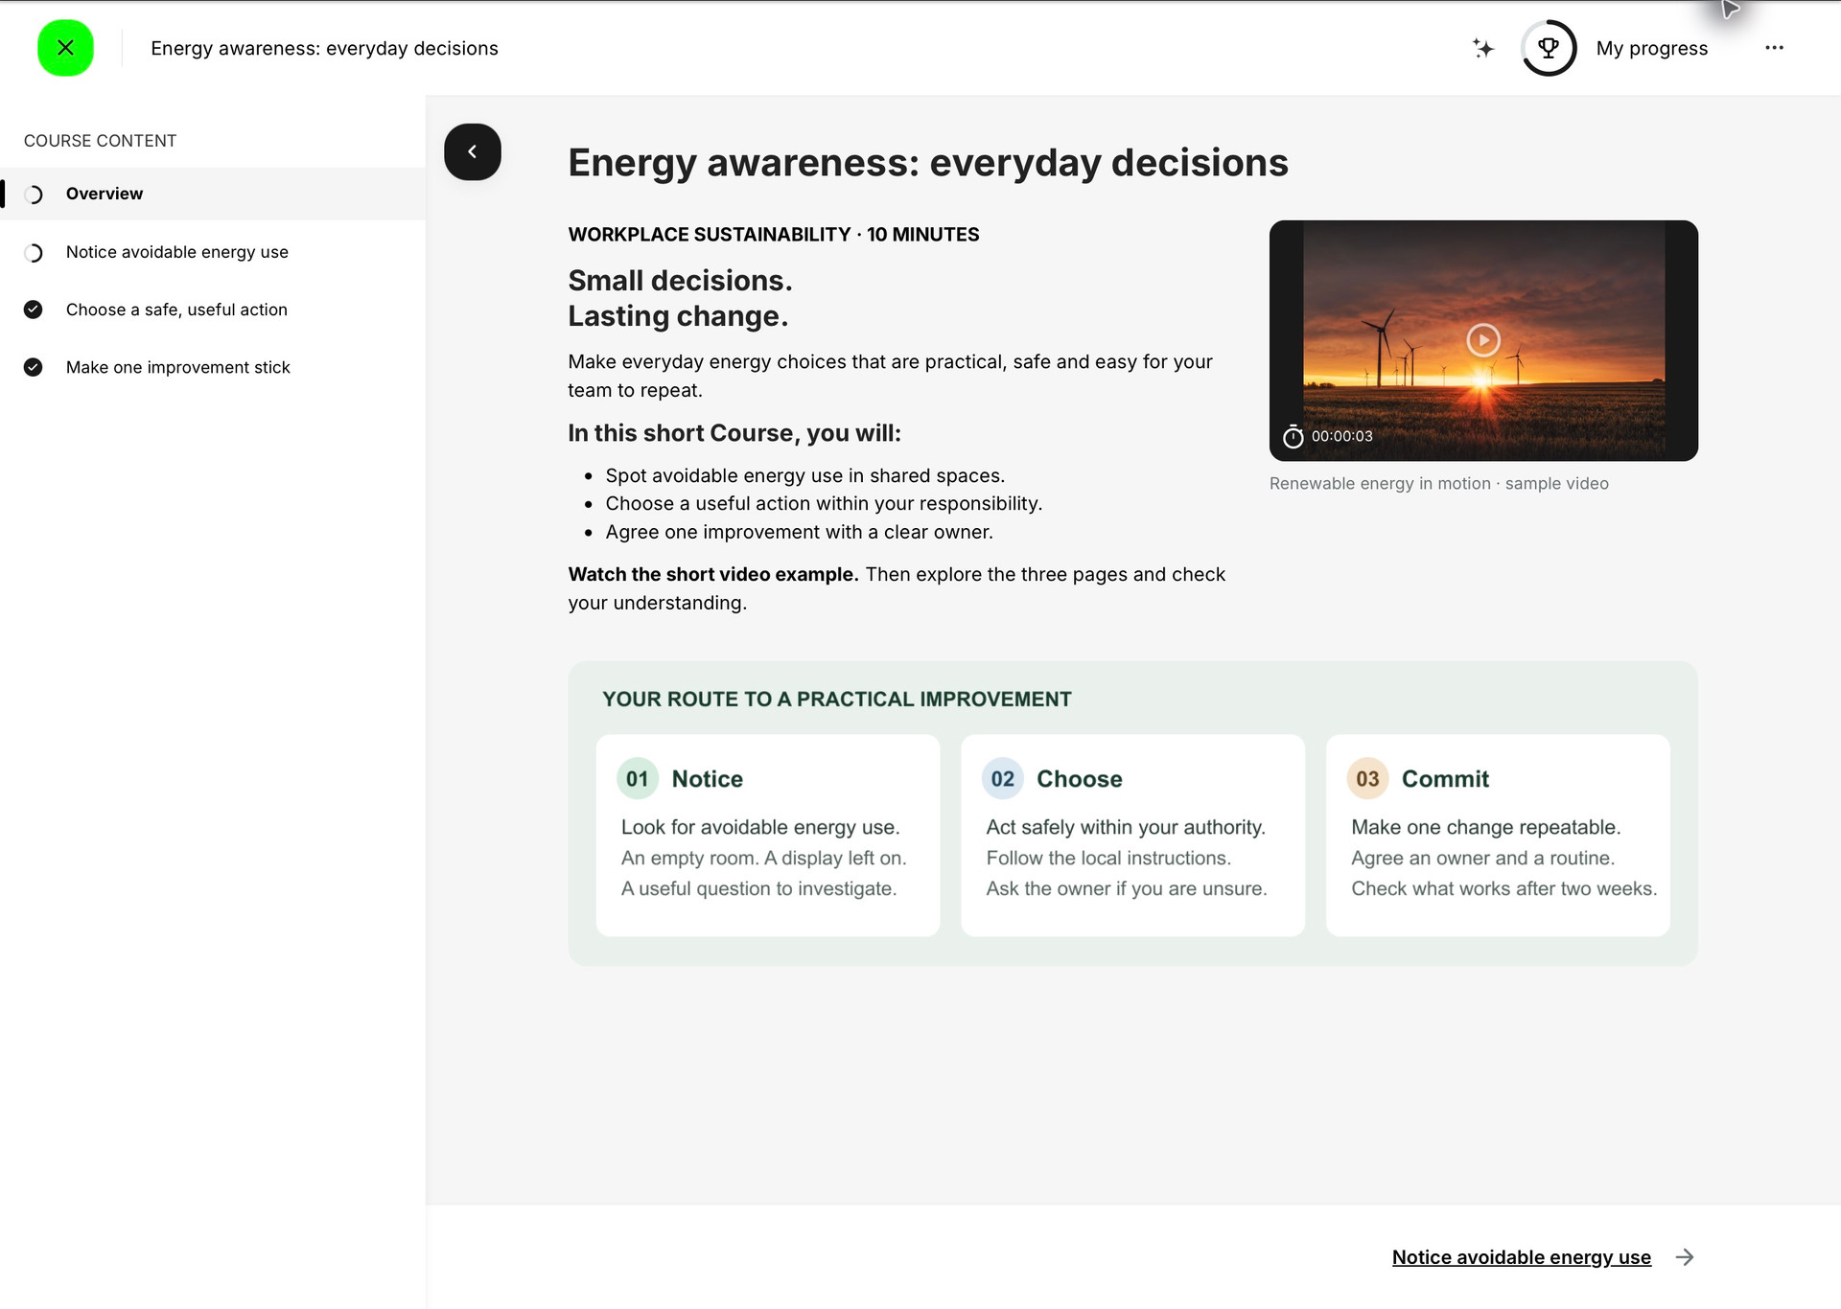
Task: Select Overview in course content
Action: [213, 194]
